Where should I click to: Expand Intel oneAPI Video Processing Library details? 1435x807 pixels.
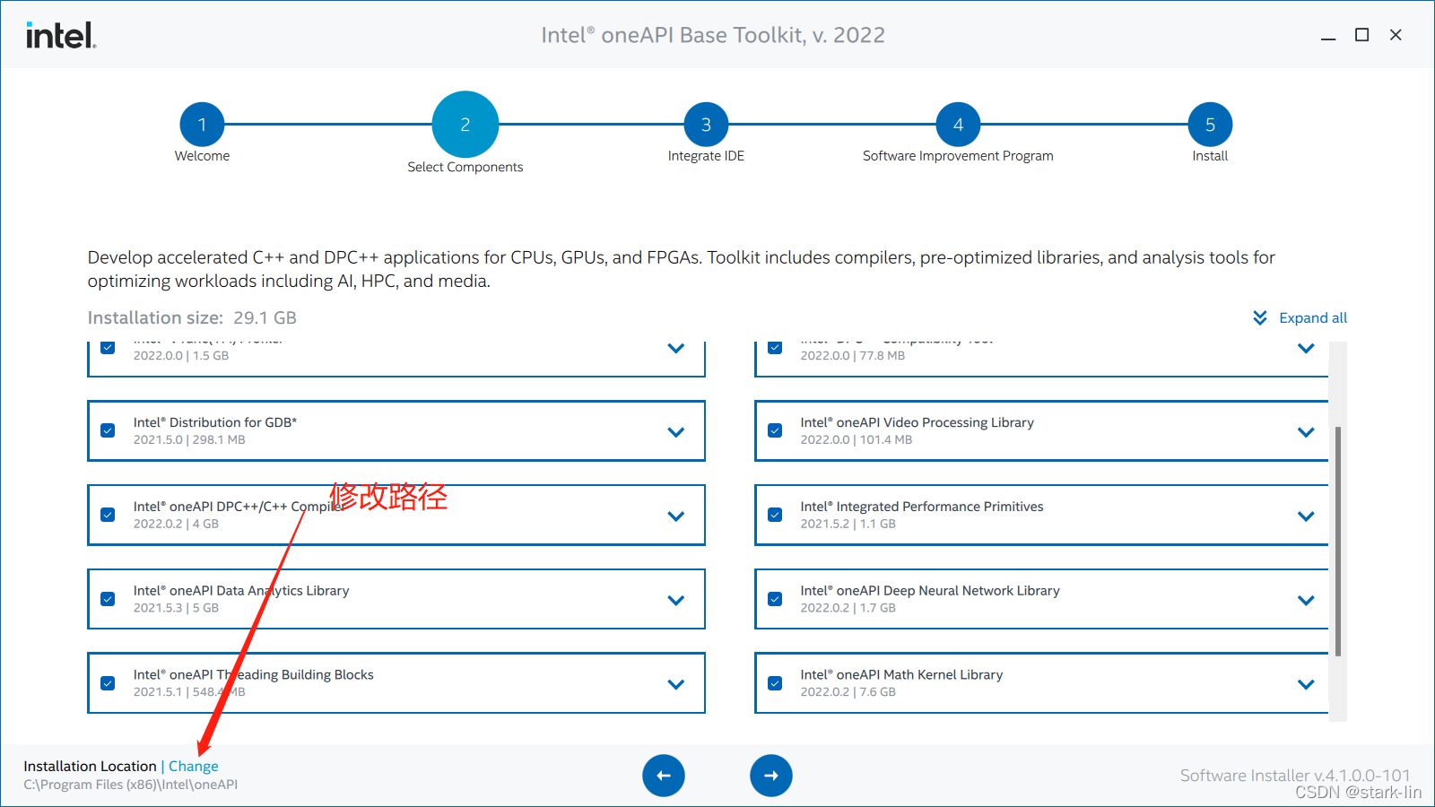[1305, 430]
